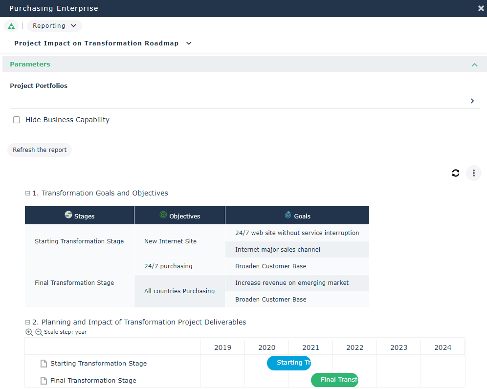This screenshot has width=487, height=389.
Task: Click the Goals column header icon
Action: 288,215
